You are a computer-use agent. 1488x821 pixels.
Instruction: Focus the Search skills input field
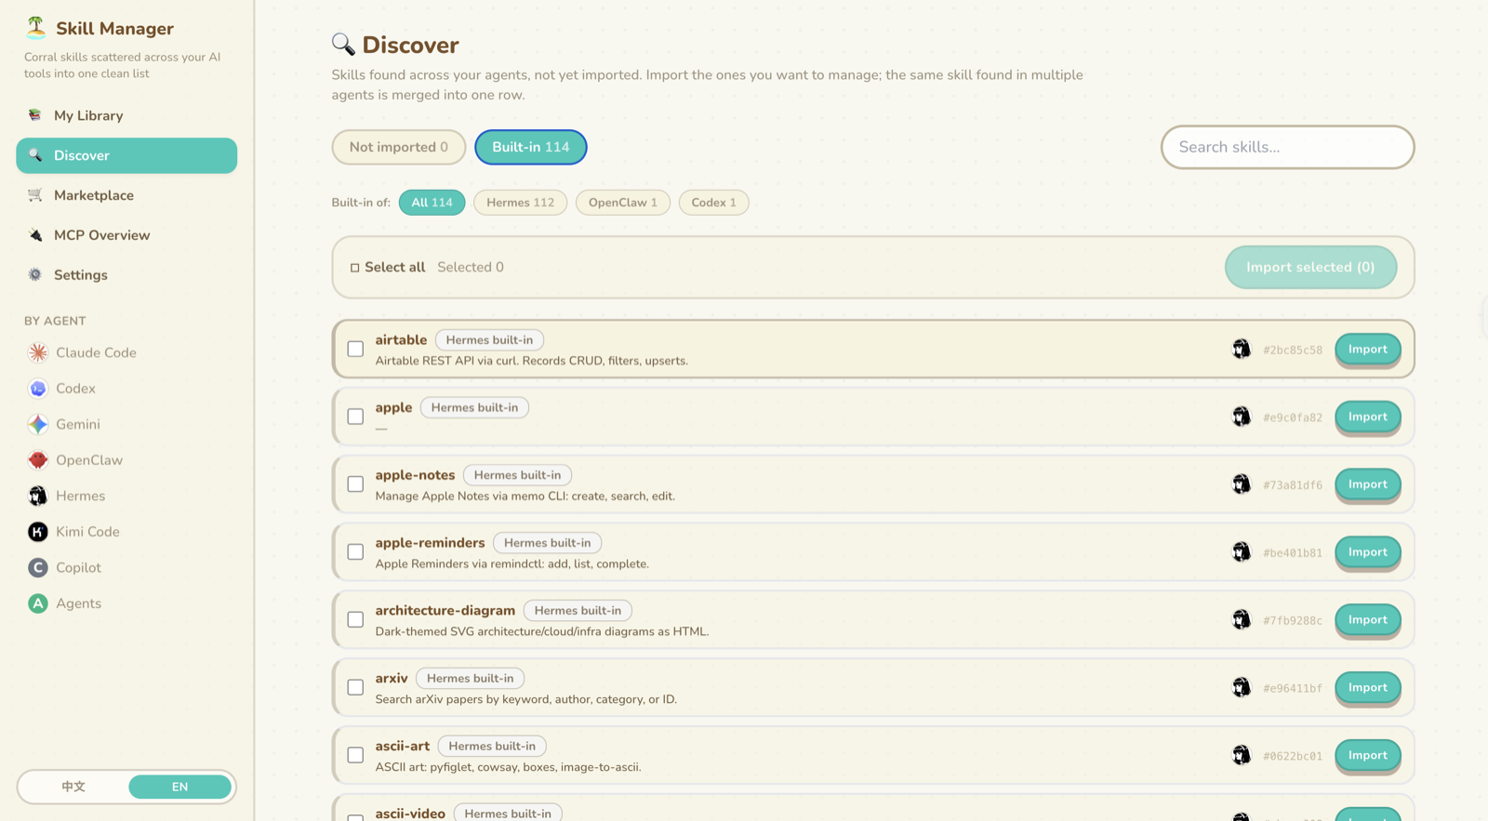1287,147
